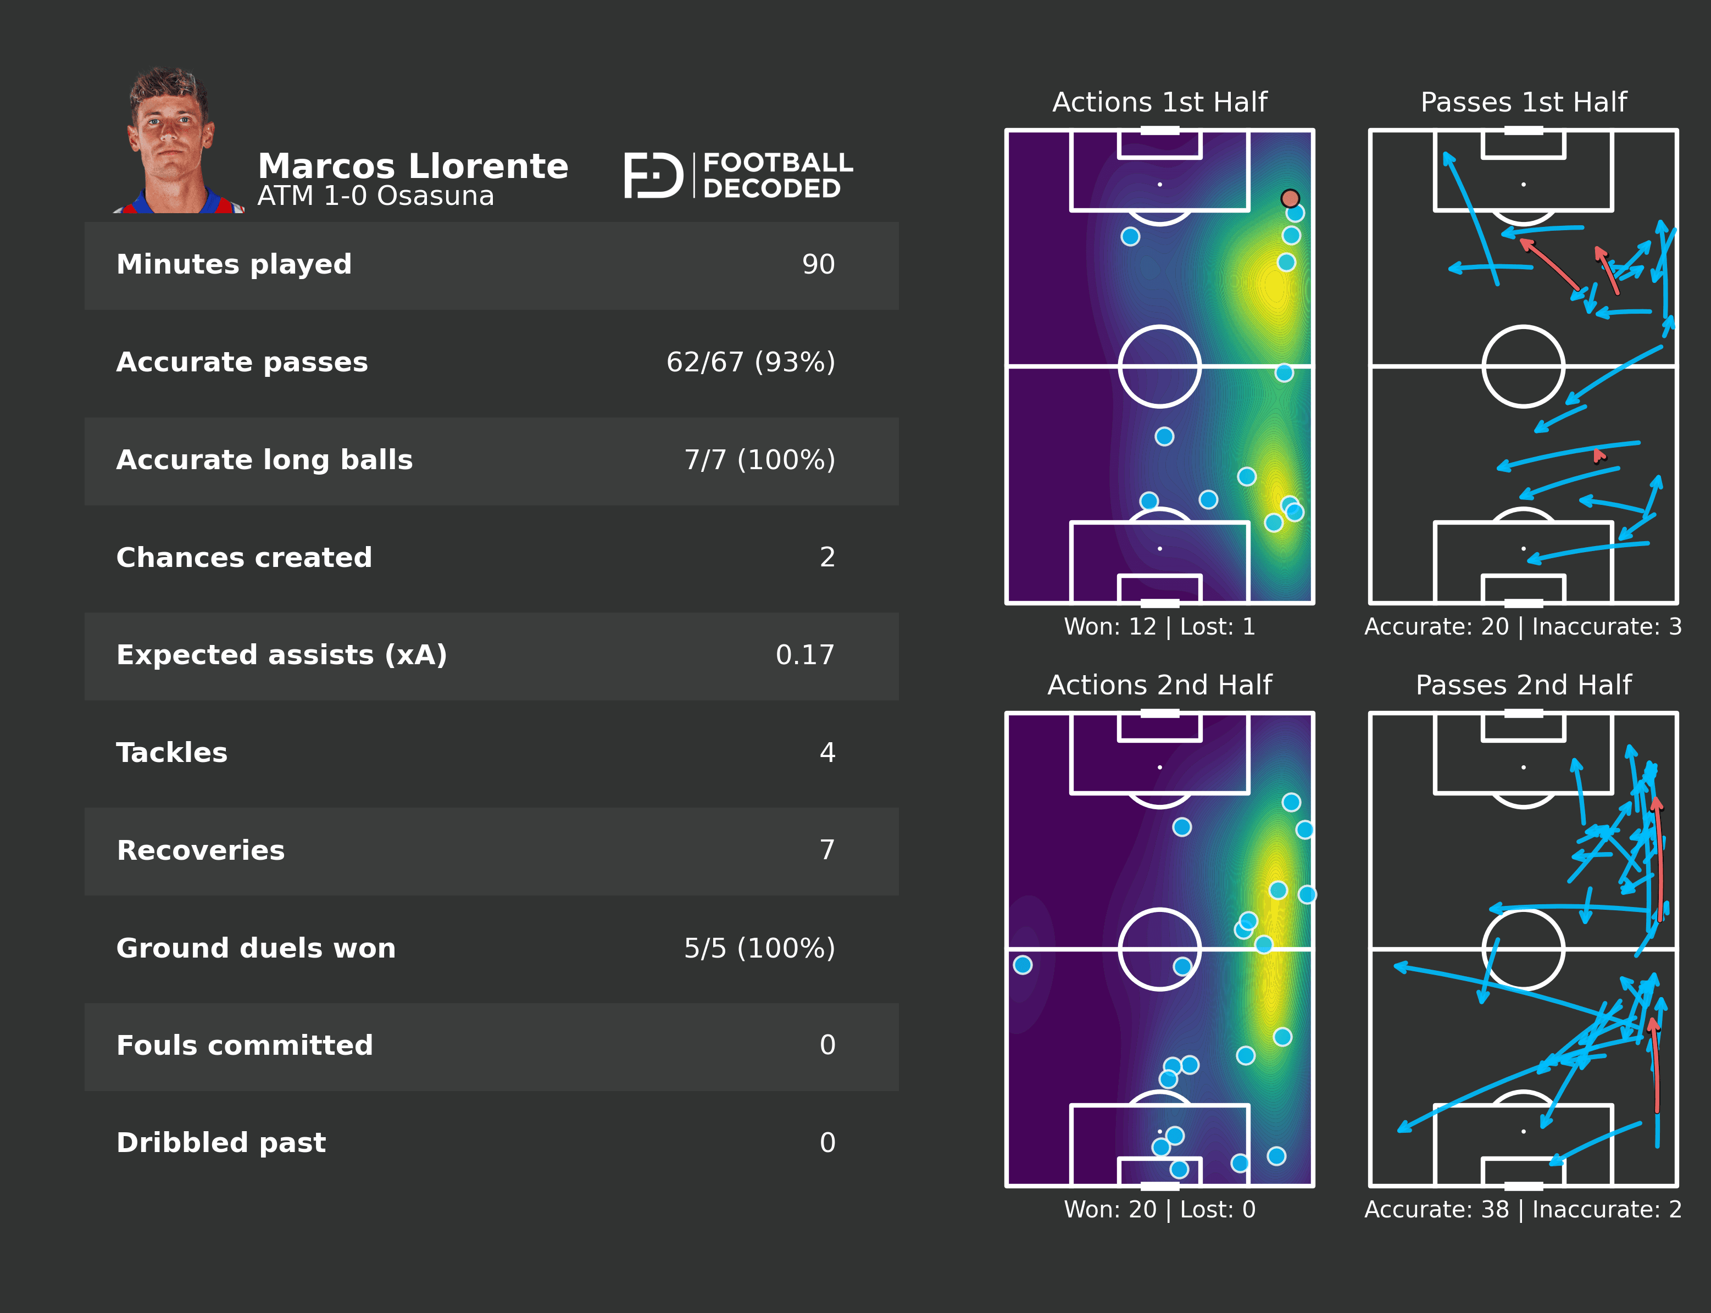Toggle the Won: 20 | Lost: 0 indicator
Image resolution: width=1711 pixels, height=1313 pixels.
coord(1160,1209)
